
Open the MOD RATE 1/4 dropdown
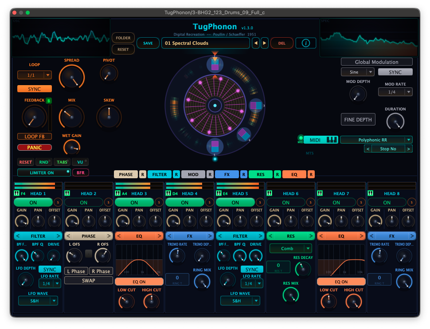pyautogui.click(x=395, y=92)
